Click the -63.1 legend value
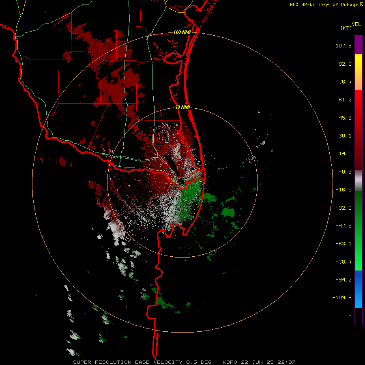The width and height of the screenshot is (365, 365). click(x=344, y=244)
